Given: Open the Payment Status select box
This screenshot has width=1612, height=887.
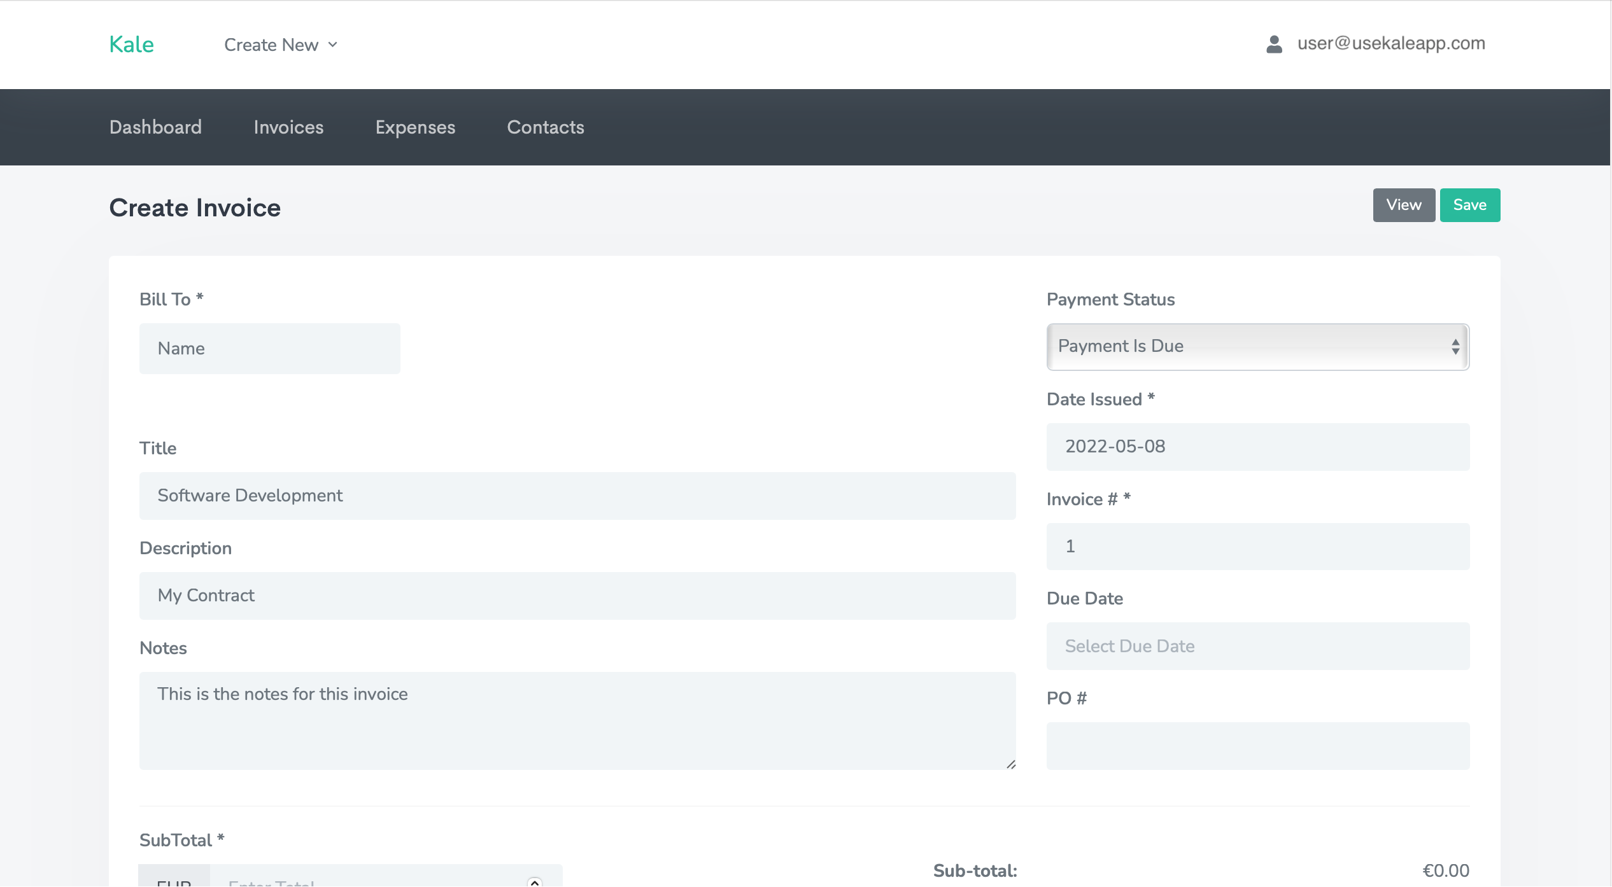Looking at the screenshot, I should pos(1248,347).
